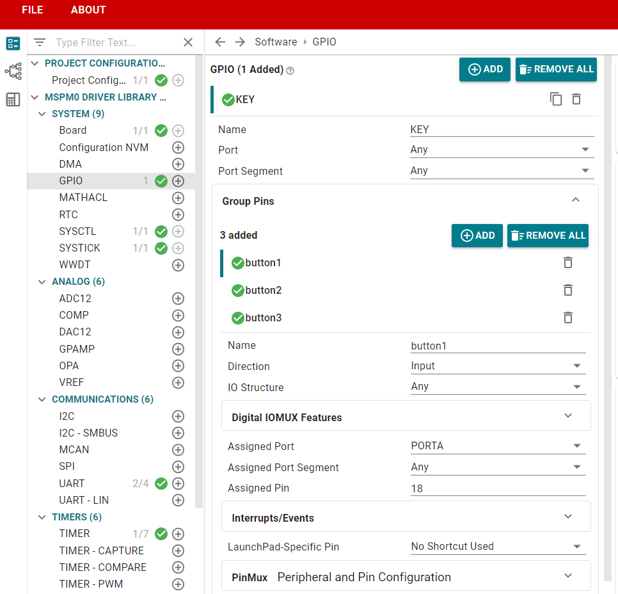Add an ADC12 instance

point(178,298)
